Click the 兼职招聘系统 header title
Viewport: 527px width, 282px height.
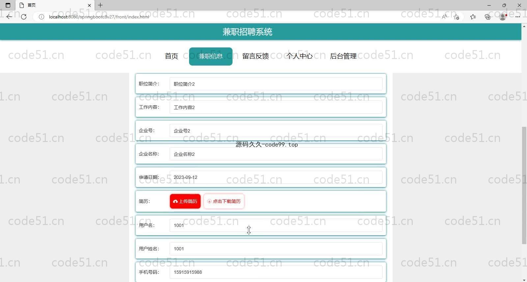point(247,32)
